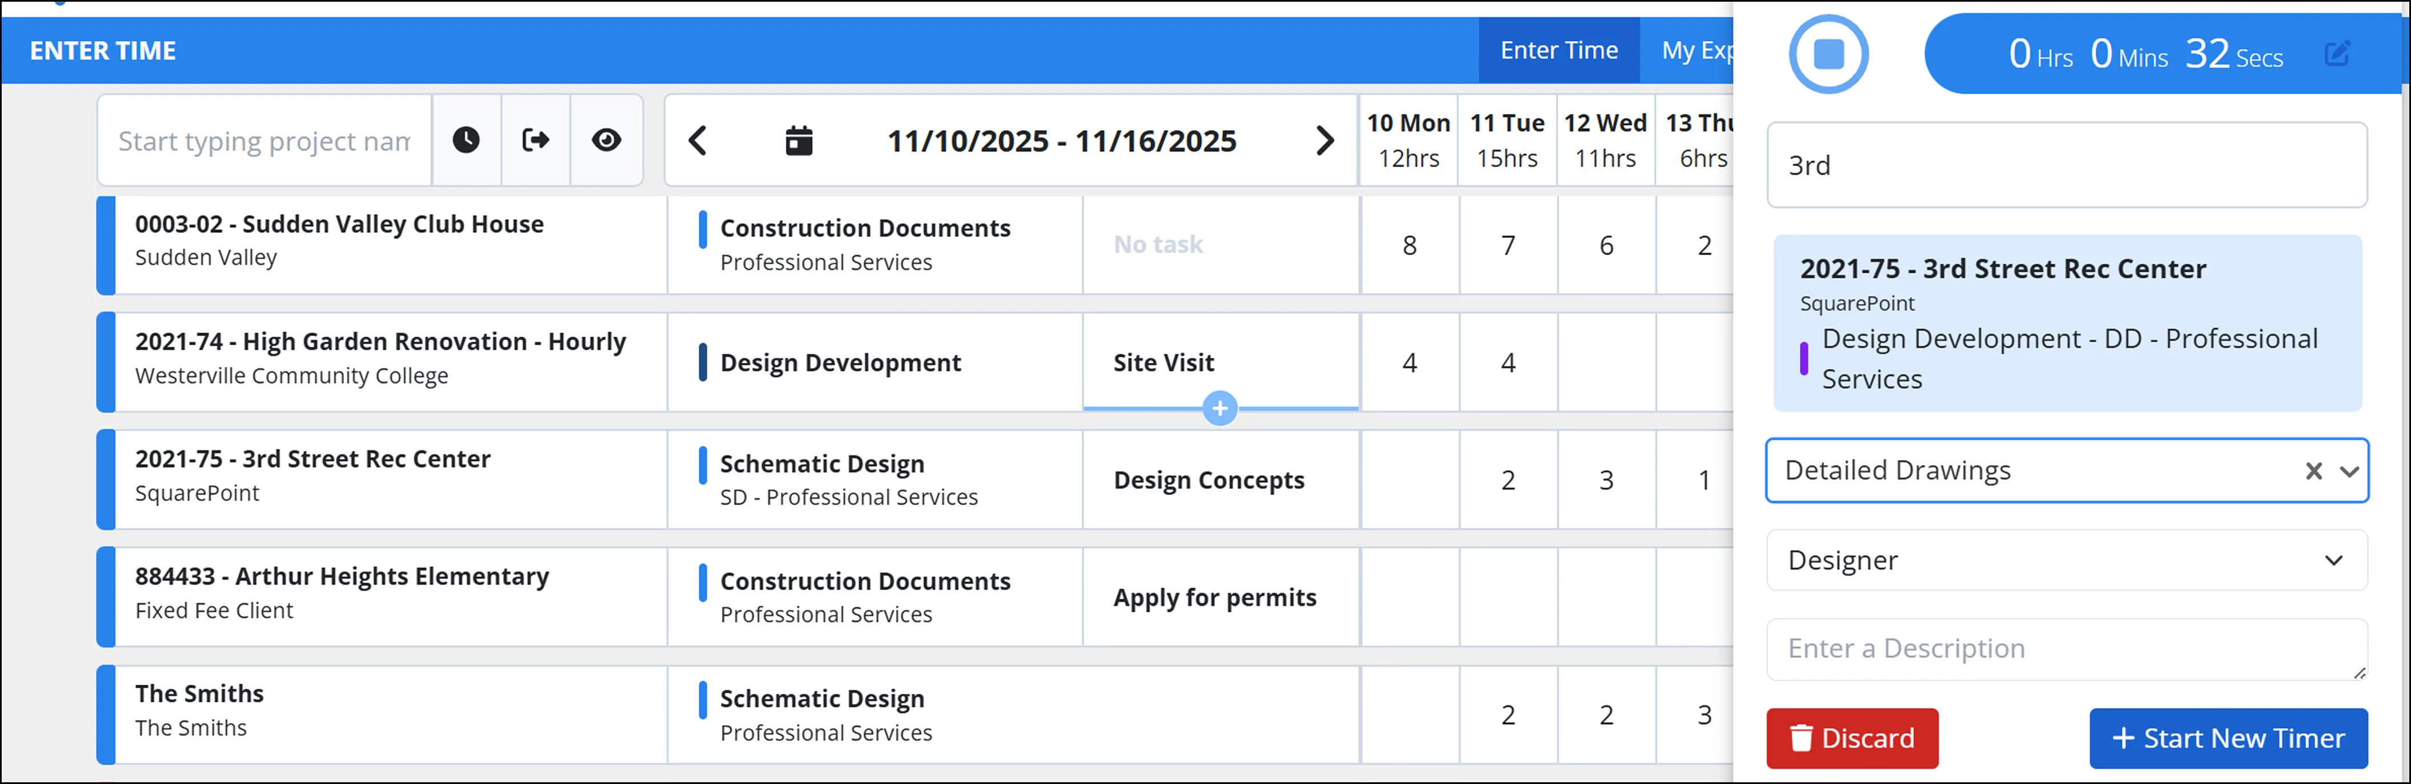Edit Wednesday hours for 3rd Street Rec Center
2411x784 pixels.
(1606, 479)
